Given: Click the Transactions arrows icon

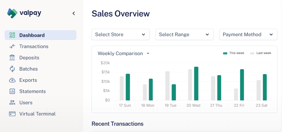Looking at the screenshot, I should coord(12,46).
